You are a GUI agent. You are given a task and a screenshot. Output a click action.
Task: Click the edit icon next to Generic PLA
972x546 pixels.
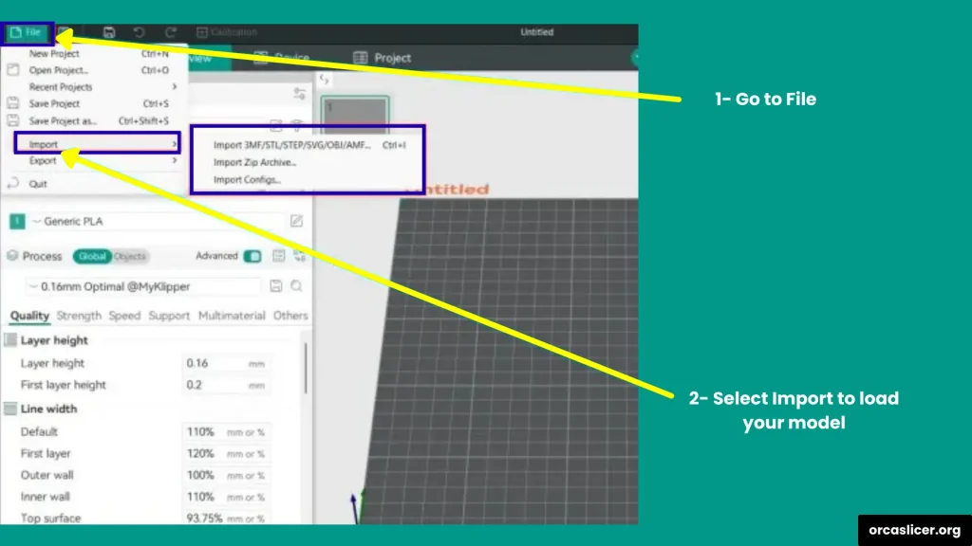(x=296, y=221)
